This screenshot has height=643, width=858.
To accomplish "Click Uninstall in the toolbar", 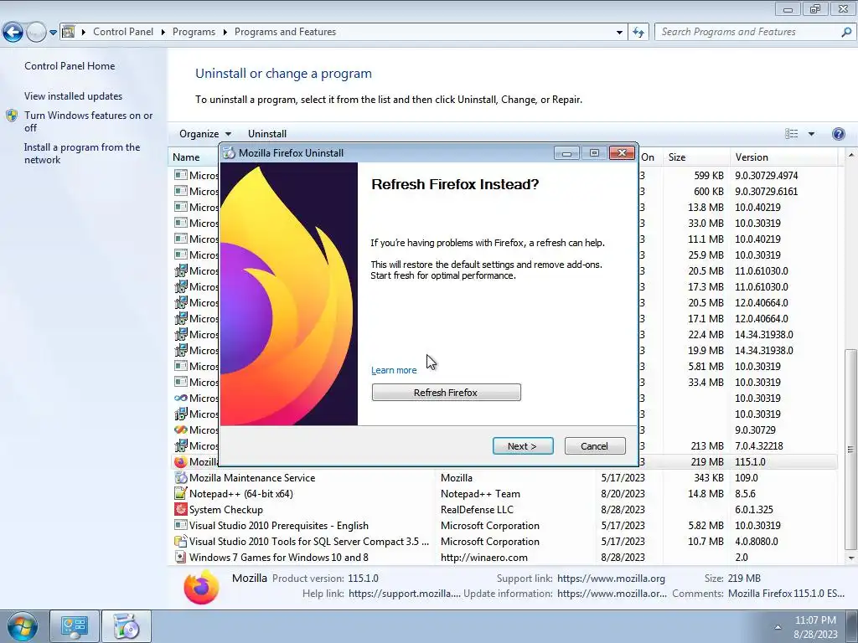I will point(267,133).
